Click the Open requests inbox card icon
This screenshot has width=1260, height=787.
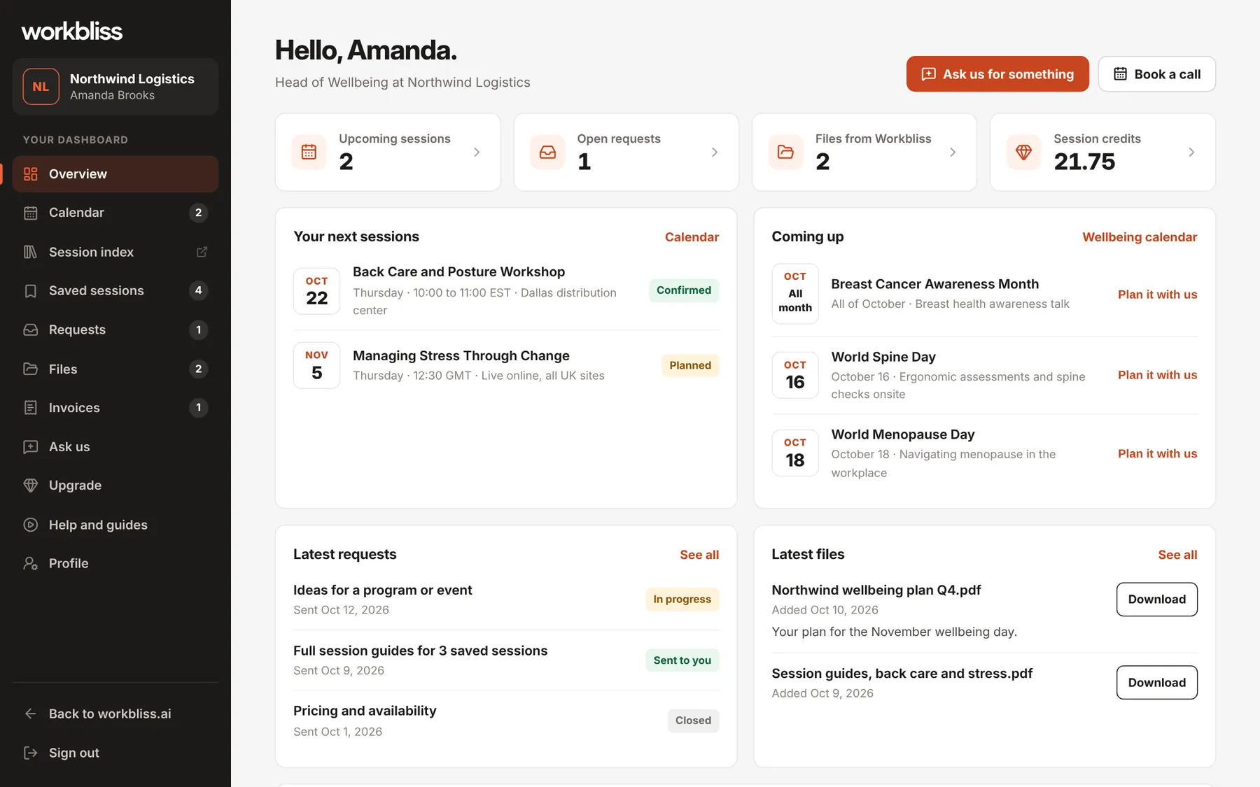click(x=547, y=152)
